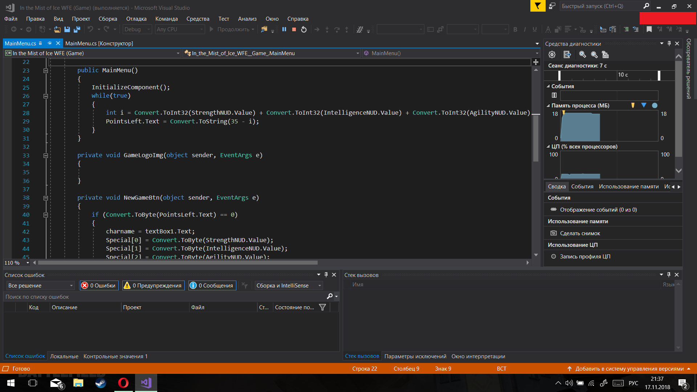Screen dimensions: 697x392
Task: Split the code editor window
Action: coord(536,62)
